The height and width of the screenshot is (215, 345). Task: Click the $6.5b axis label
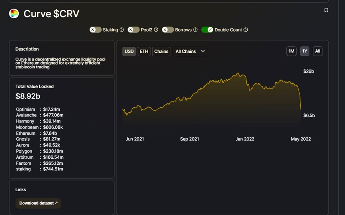tap(309, 115)
